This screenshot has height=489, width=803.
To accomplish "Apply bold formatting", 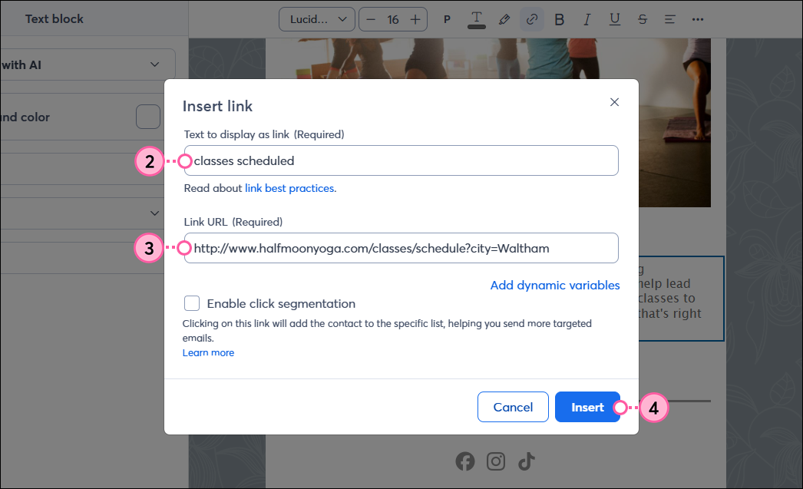I will tap(559, 19).
